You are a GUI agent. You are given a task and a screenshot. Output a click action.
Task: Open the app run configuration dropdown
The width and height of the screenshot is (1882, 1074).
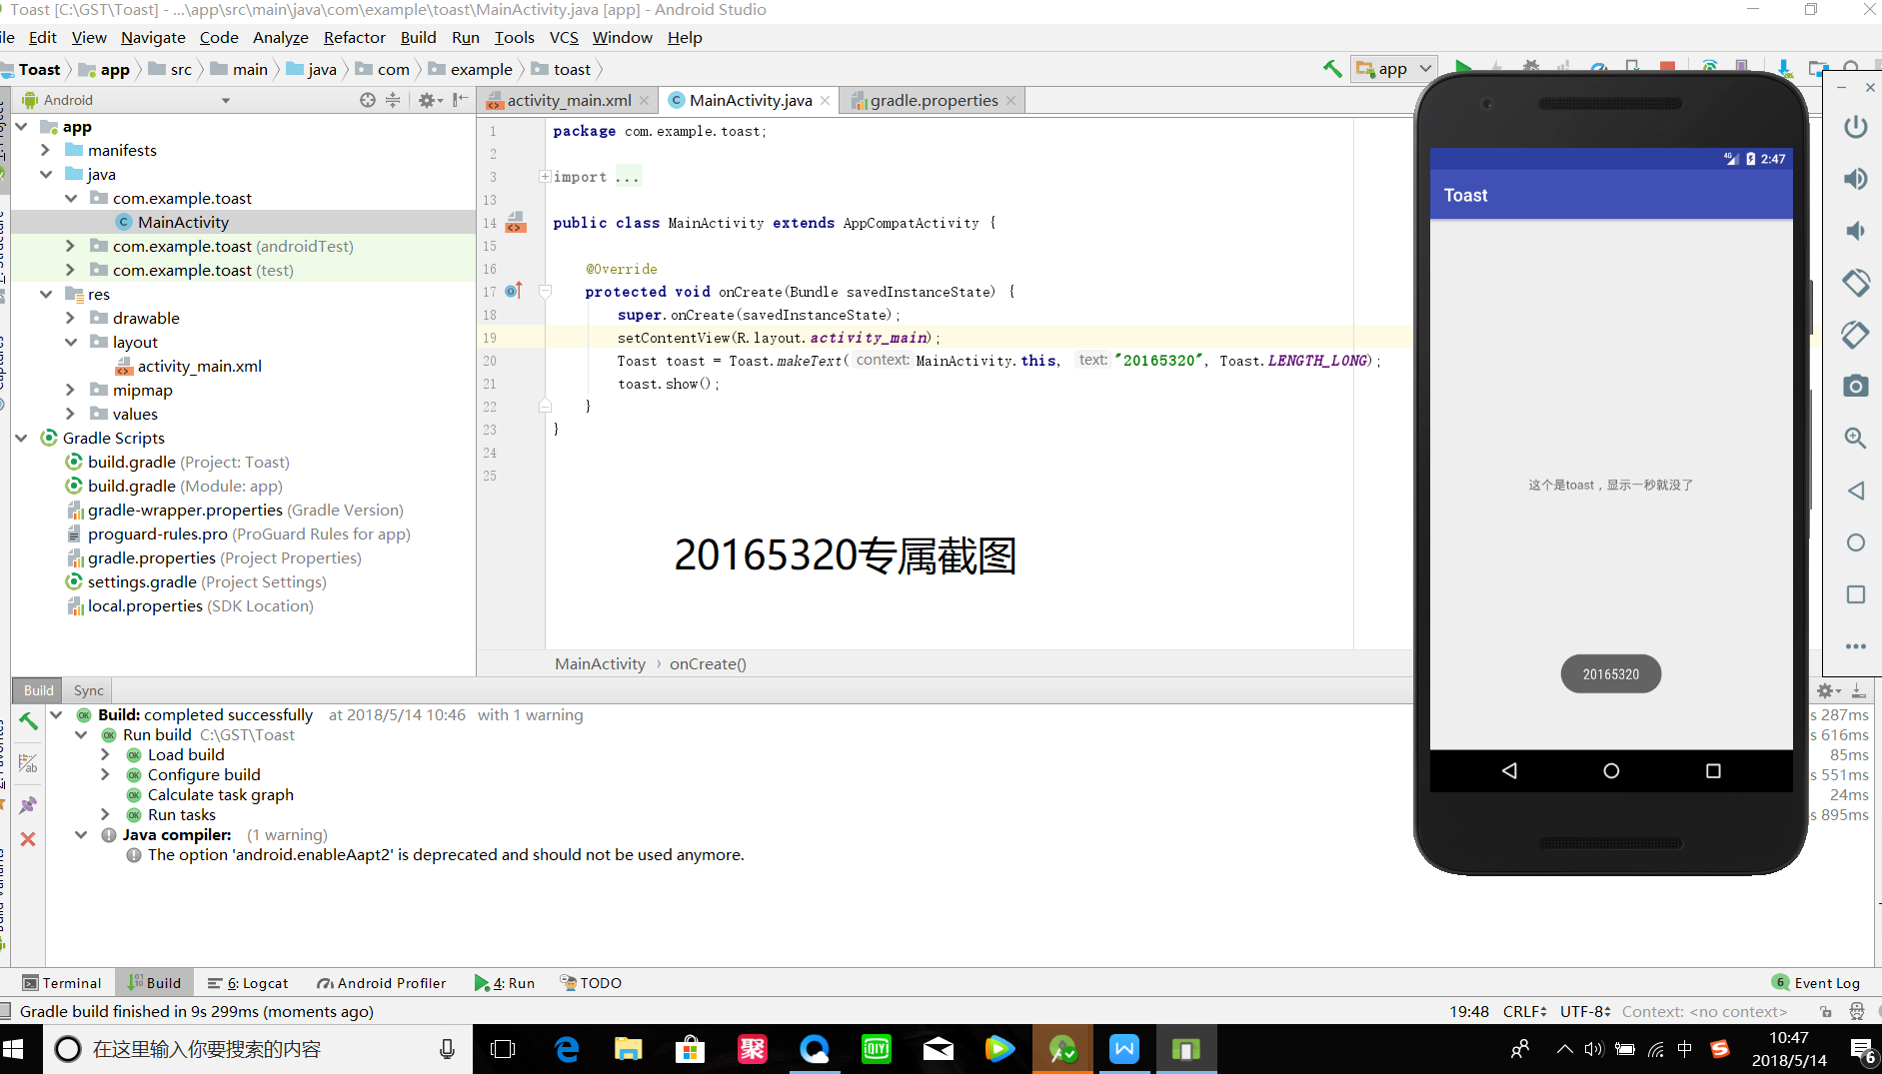[1394, 69]
